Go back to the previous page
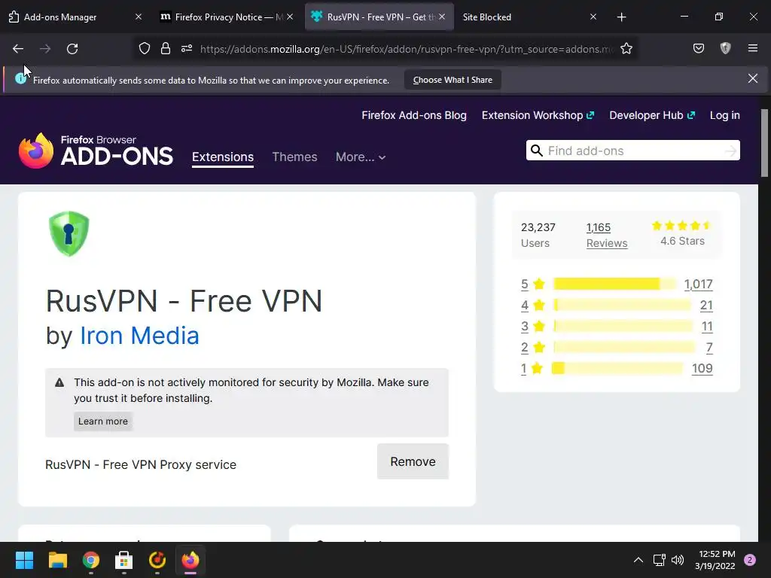The image size is (771, 578). (18, 49)
